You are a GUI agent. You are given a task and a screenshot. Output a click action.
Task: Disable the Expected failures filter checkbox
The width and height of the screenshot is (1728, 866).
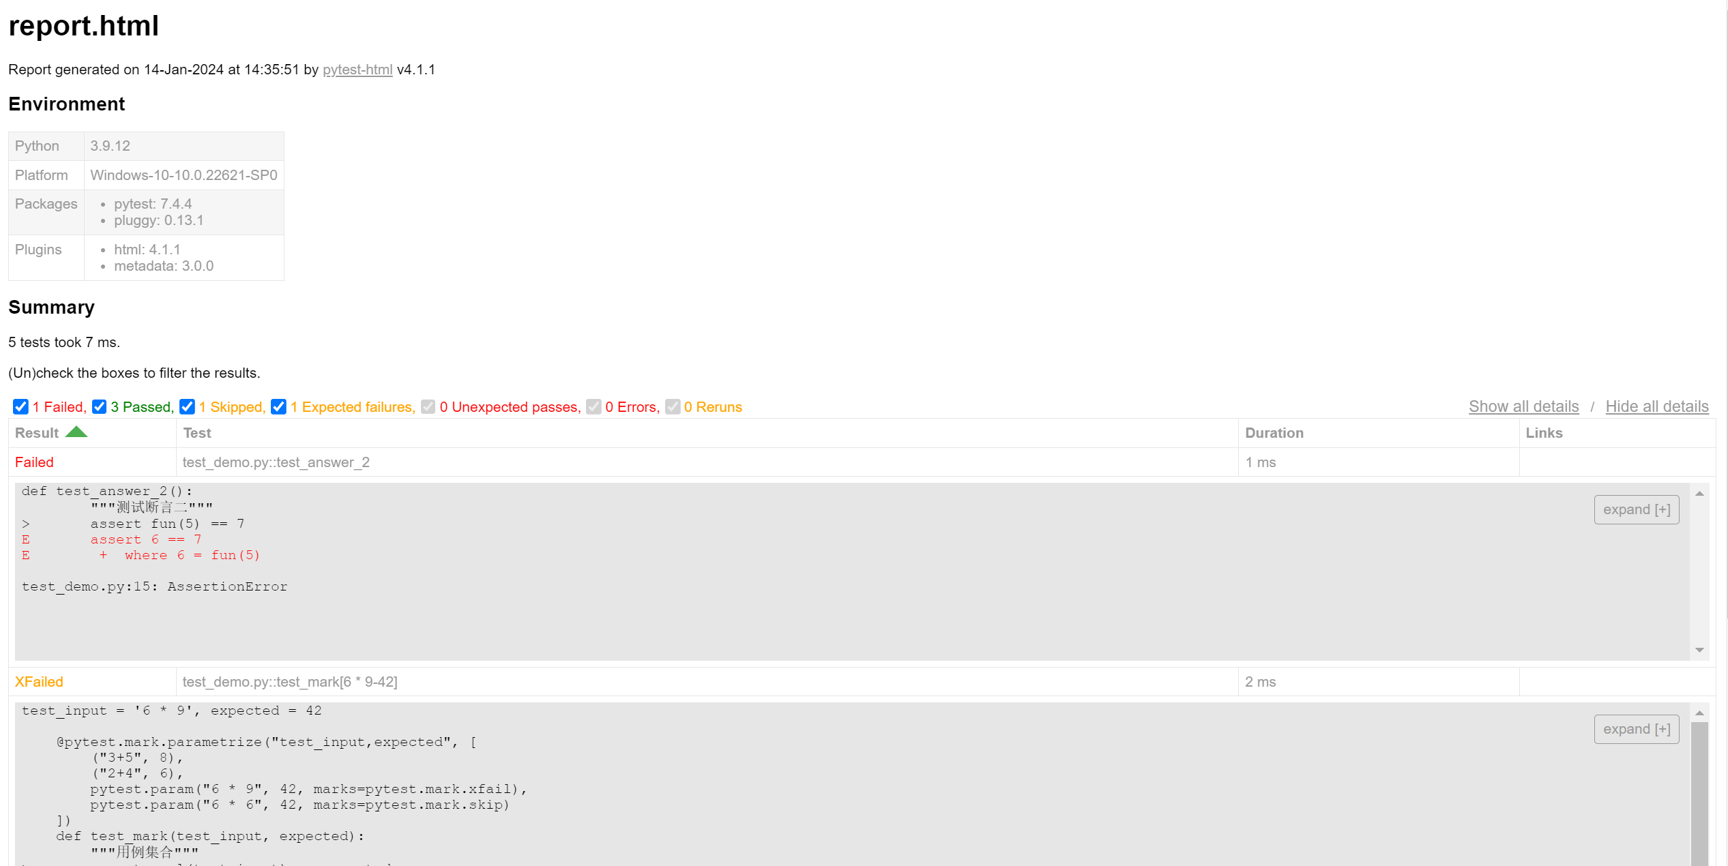pyautogui.click(x=278, y=407)
